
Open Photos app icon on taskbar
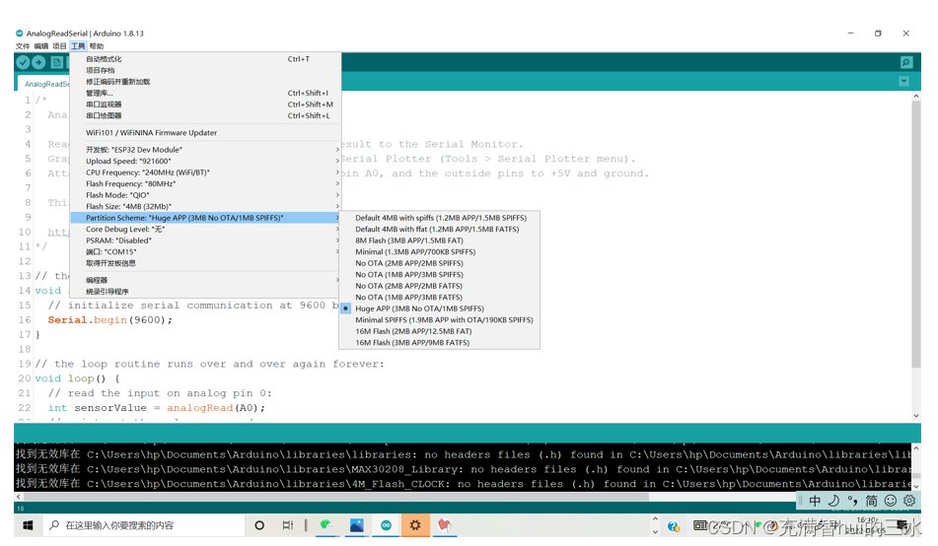click(356, 525)
